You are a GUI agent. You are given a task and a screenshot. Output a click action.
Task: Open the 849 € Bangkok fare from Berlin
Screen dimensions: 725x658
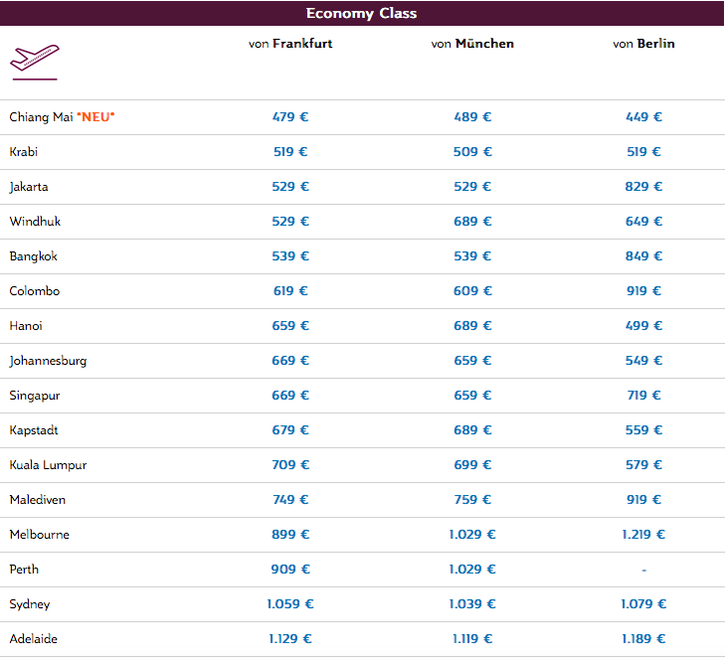tap(643, 256)
